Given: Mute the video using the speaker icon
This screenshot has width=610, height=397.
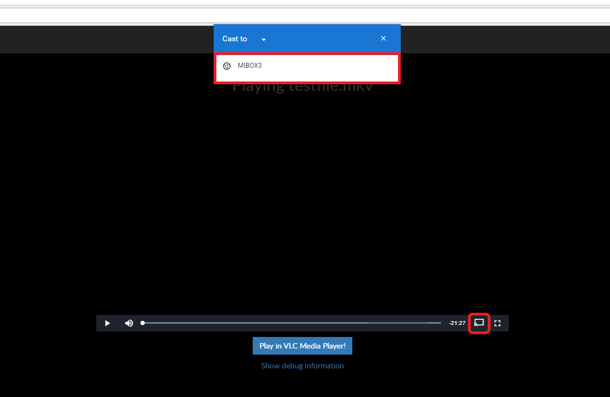Looking at the screenshot, I should tap(129, 323).
